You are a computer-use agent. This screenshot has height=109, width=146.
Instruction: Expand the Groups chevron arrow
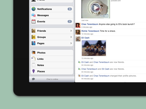click(x=71, y=37)
